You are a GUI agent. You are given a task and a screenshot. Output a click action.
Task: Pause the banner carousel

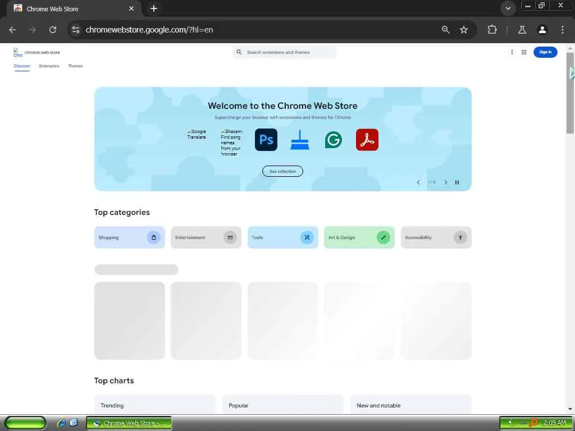click(x=457, y=182)
